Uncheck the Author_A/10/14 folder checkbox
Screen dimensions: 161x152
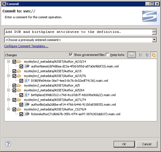coord(14,62)
